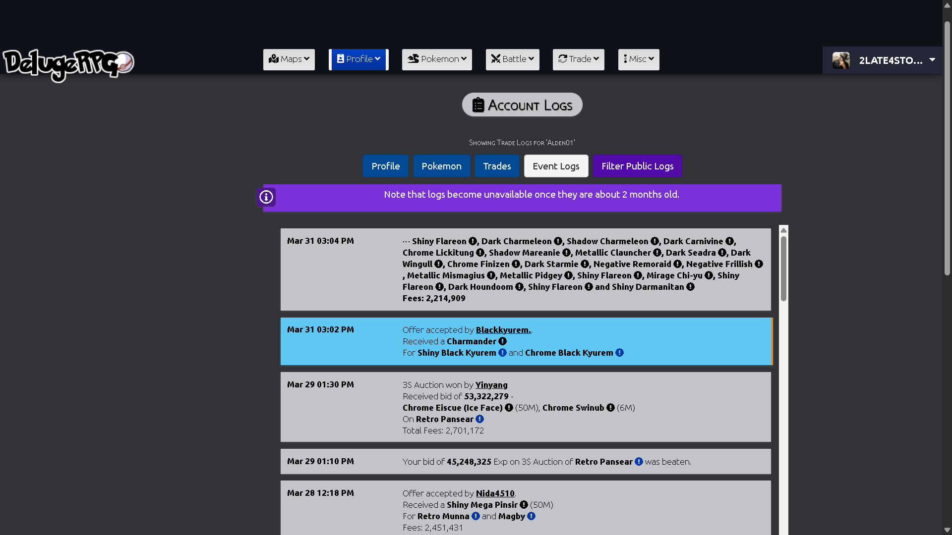Screen dimensions: 952x535
Task: Click the info icon after Dark Carnivine
Action: click(729, 241)
